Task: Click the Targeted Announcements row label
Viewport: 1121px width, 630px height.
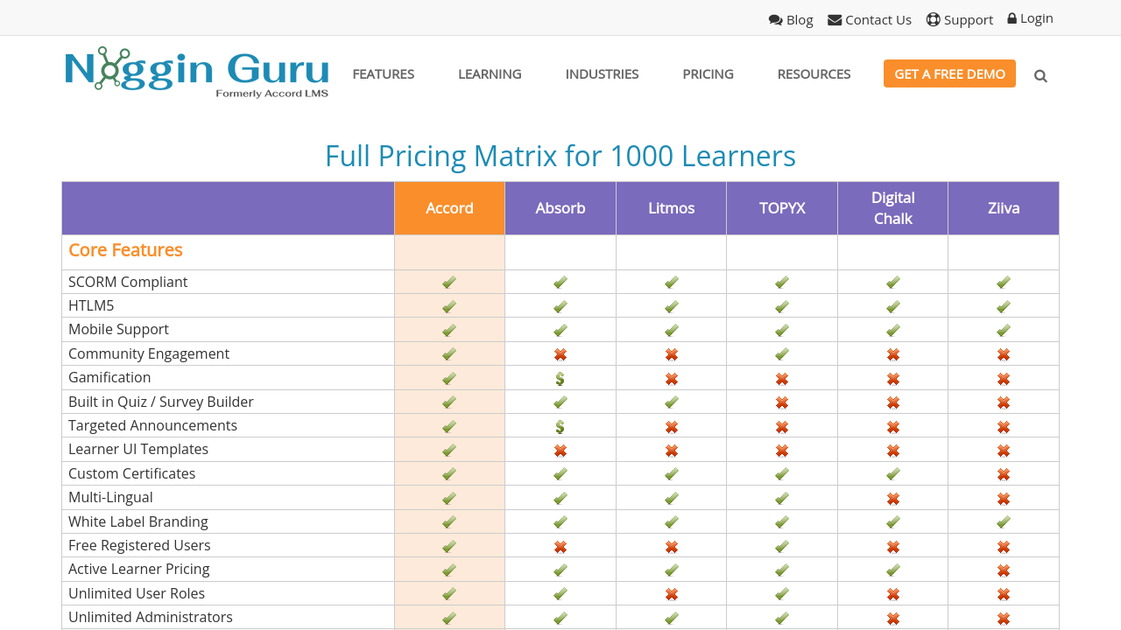Action: (152, 425)
